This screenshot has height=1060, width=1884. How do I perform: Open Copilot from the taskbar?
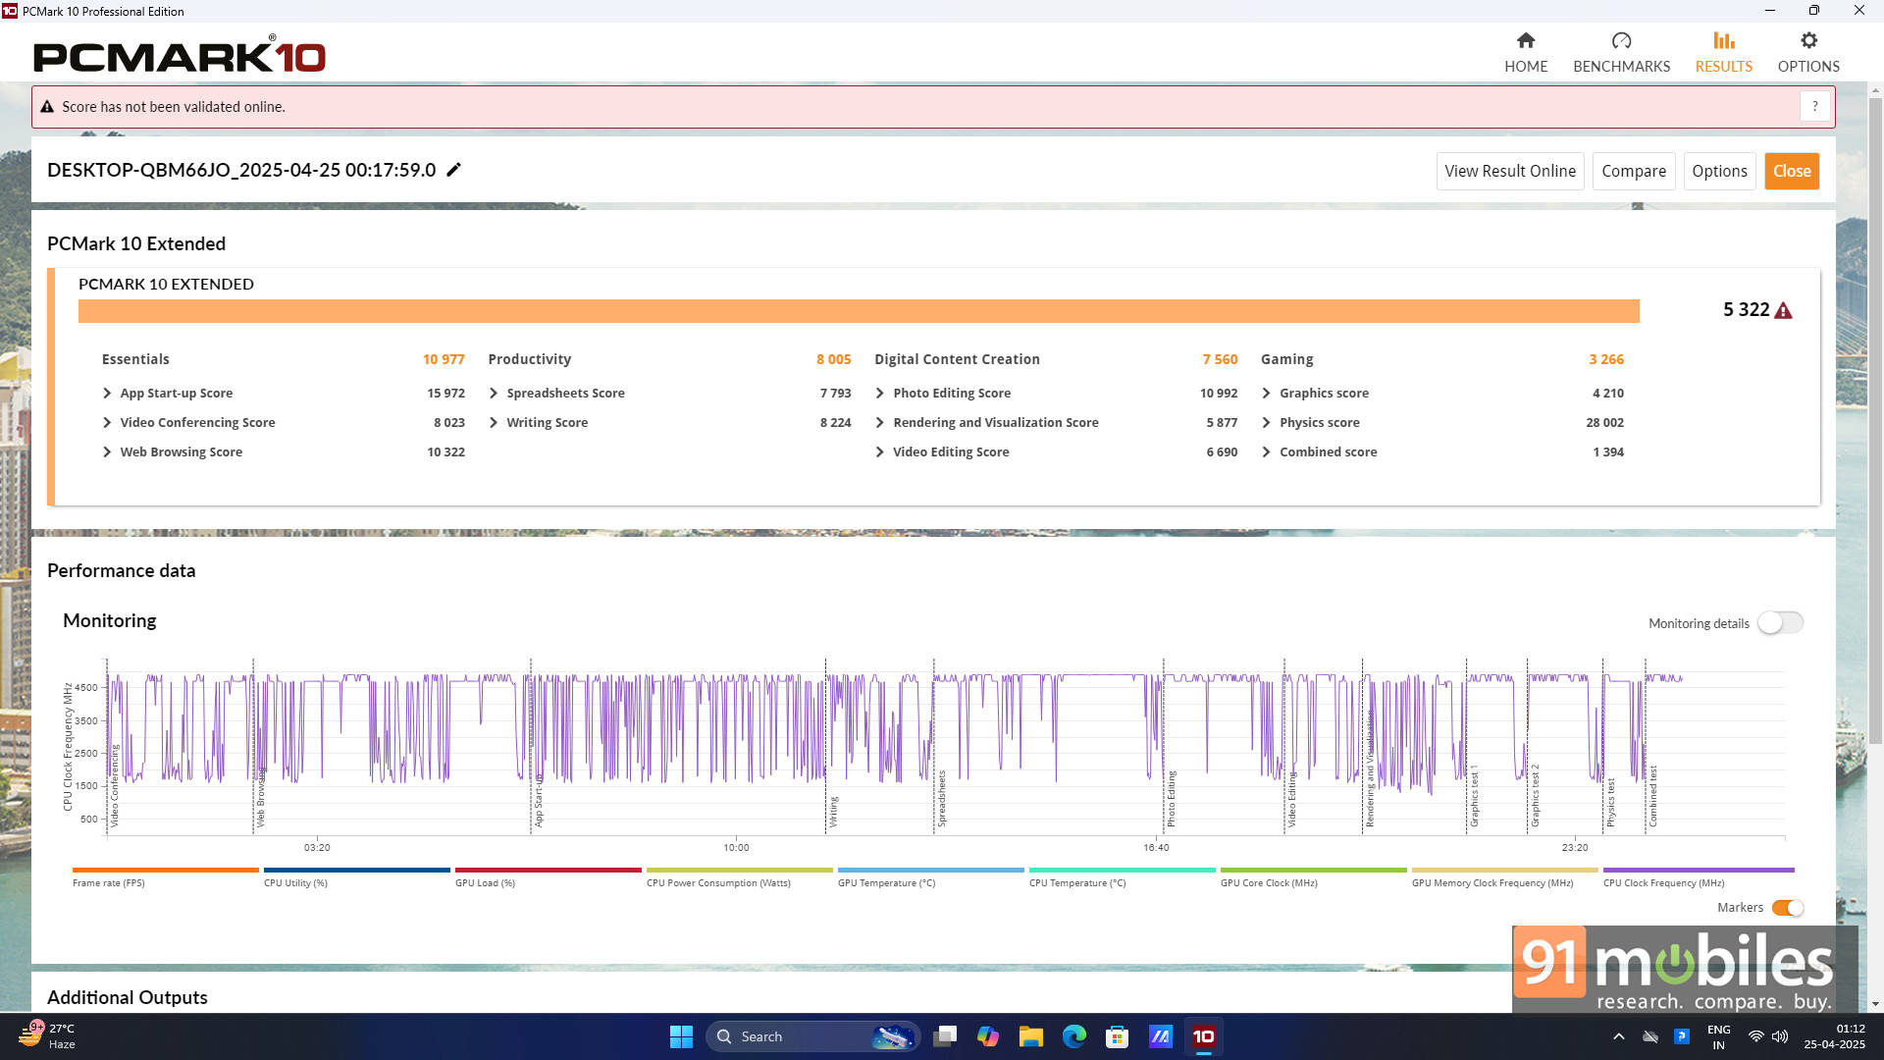tap(988, 1036)
